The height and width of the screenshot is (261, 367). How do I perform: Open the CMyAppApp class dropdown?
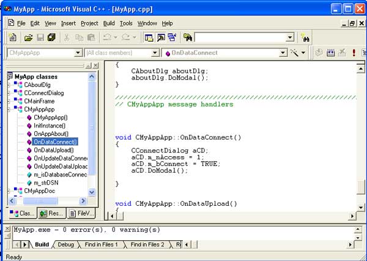[x=78, y=53]
